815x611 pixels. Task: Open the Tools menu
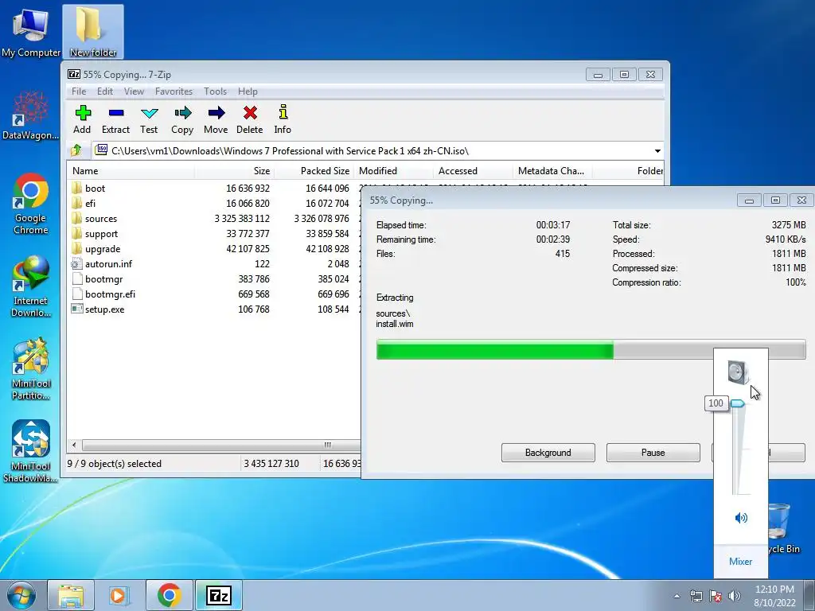pos(215,91)
